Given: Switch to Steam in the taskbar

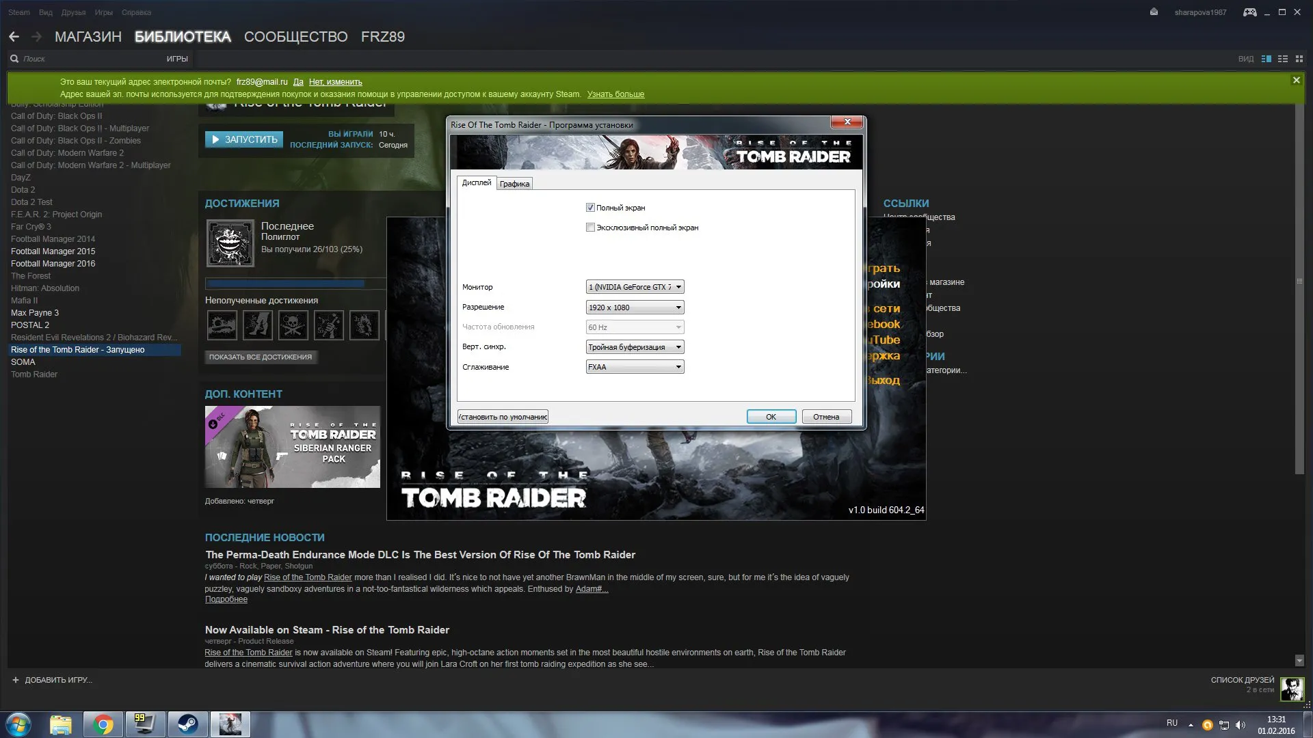Looking at the screenshot, I should point(187,724).
